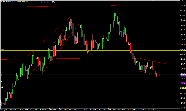Click the 313.55 price scale value
Image resolution: width=186 pixels, height=111 pixels.
pos(183,25)
